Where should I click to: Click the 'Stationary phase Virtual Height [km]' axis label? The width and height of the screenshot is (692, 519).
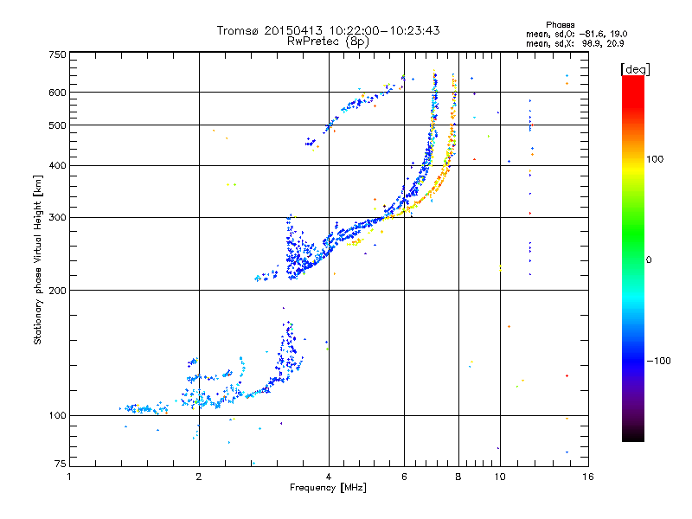pyautogui.click(x=37, y=259)
